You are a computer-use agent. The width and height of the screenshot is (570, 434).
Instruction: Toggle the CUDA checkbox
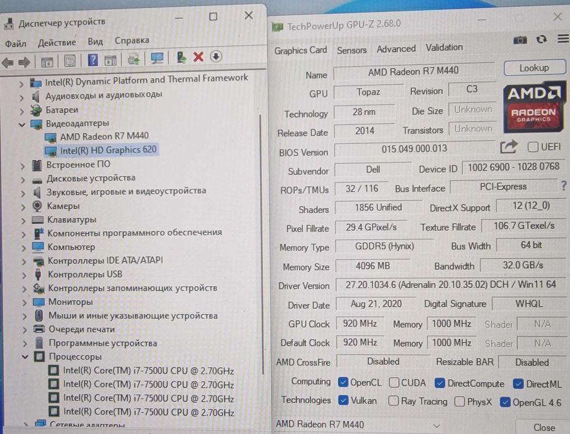394,382
